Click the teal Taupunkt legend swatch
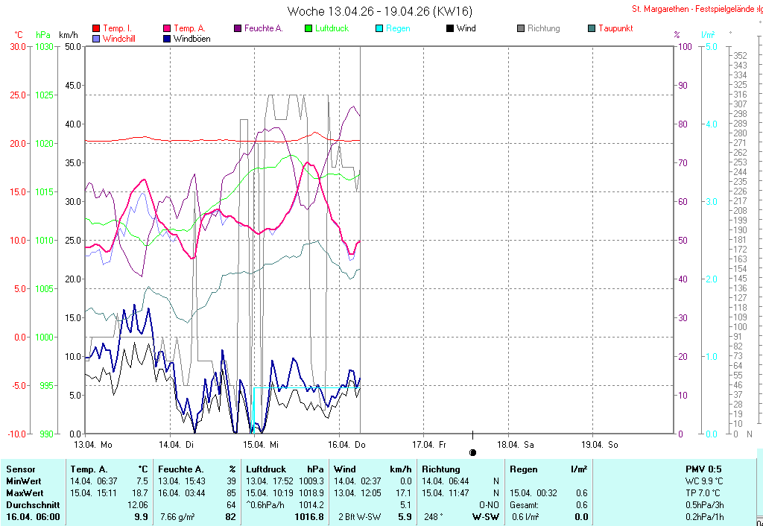Viewport: 763px width, 526px height. click(x=592, y=28)
